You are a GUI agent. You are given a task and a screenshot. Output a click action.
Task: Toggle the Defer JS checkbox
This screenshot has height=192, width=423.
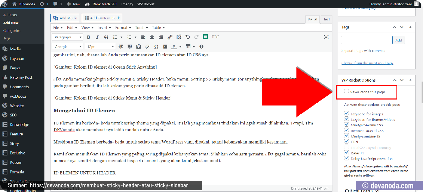(347, 153)
